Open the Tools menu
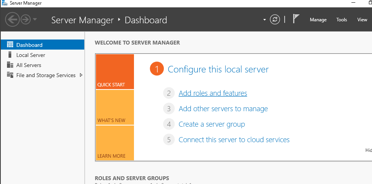Image resolution: width=372 pixels, height=184 pixels. click(342, 20)
